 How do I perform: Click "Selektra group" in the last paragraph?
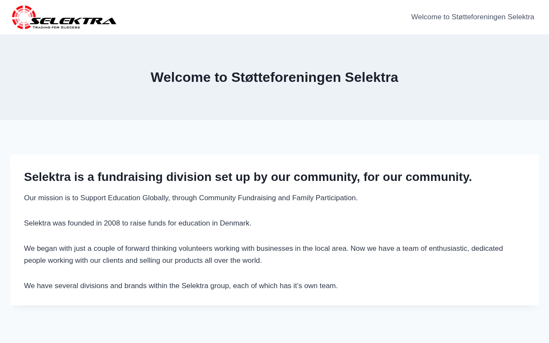(205, 286)
